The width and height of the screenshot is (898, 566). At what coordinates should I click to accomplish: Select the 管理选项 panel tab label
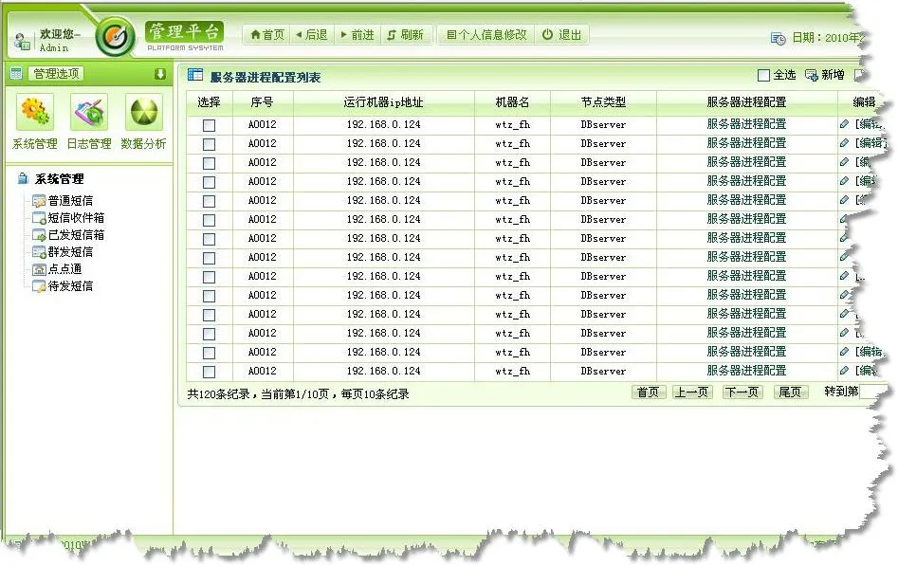56,73
